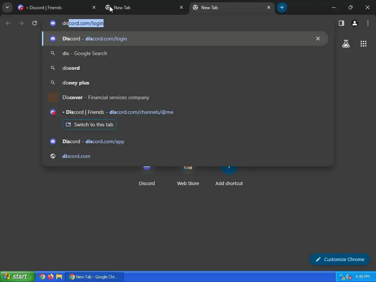Click the Discord icon in address bar

(x=53, y=23)
